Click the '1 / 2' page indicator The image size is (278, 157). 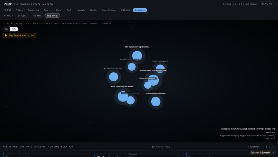(268, 147)
